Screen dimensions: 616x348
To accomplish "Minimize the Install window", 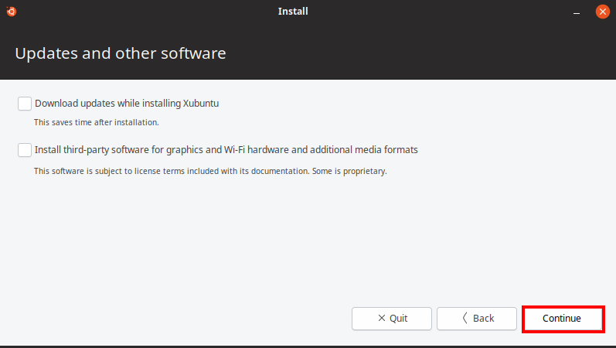I will click(577, 12).
